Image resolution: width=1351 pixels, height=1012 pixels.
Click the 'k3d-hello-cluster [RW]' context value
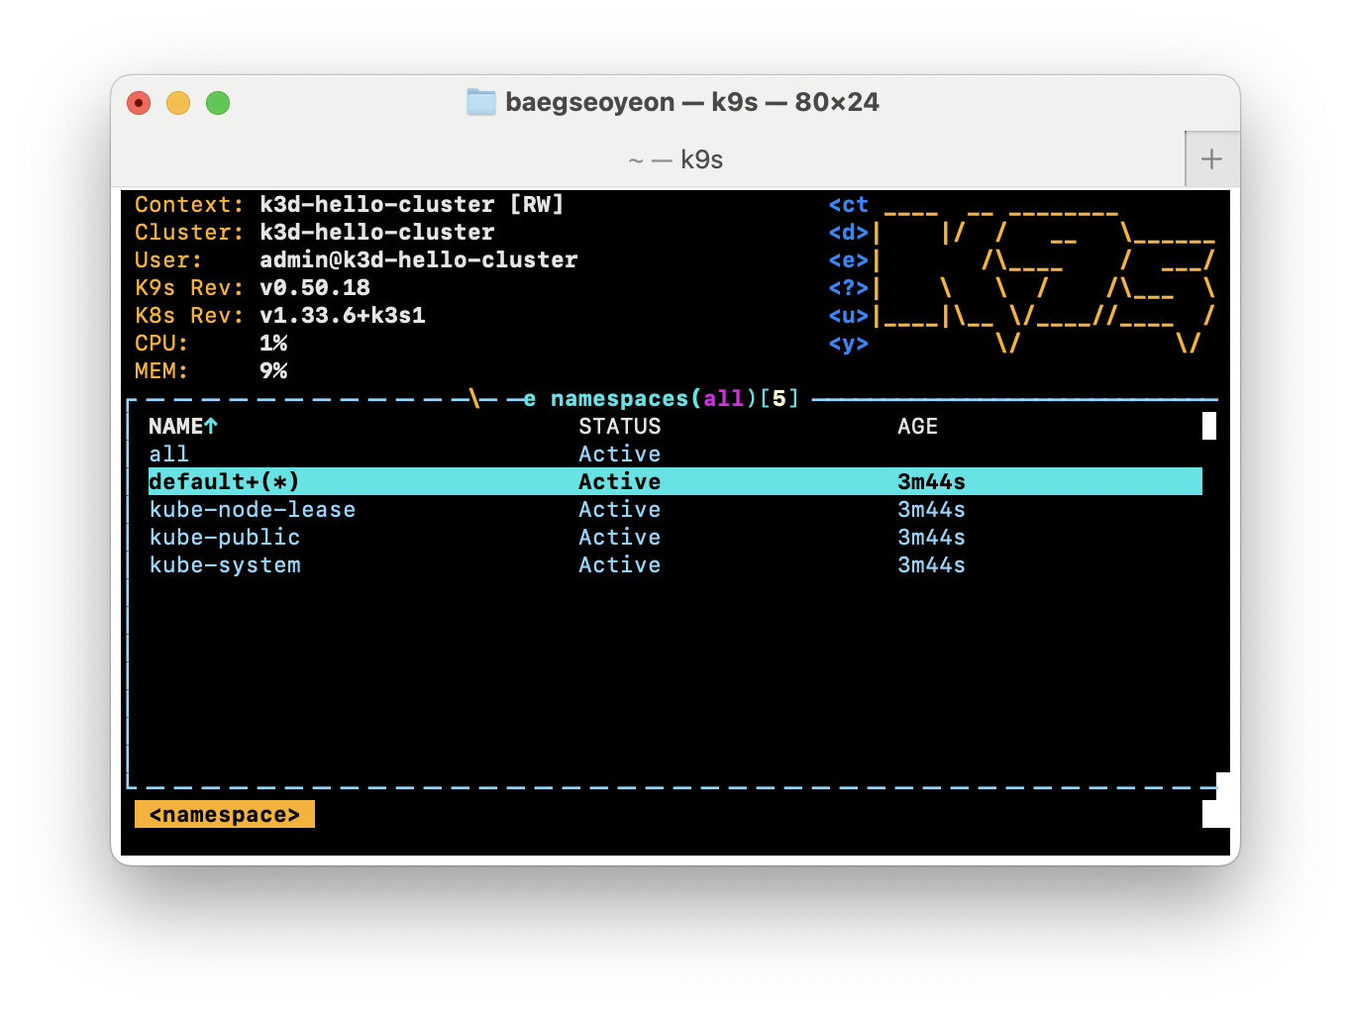(412, 204)
